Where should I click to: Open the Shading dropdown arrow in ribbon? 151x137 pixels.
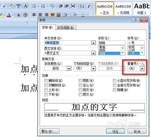click(x=79, y=15)
